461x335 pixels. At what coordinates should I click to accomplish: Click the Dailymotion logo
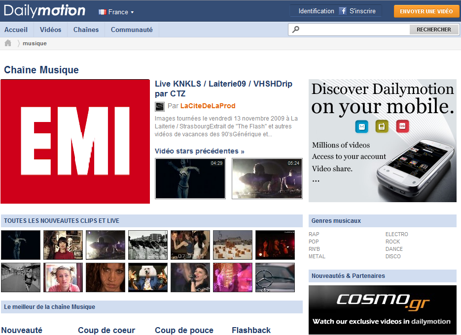click(45, 11)
